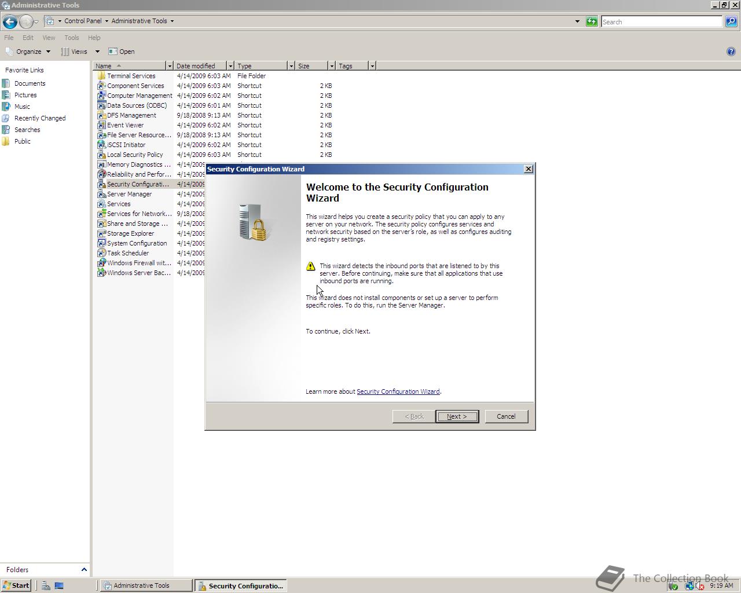Click the taskbar clock showing 9:19 AM
The width and height of the screenshot is (741, 593).
(721, 585)
